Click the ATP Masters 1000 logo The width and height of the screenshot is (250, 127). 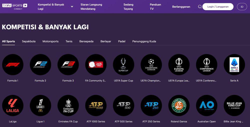(96, 106)
